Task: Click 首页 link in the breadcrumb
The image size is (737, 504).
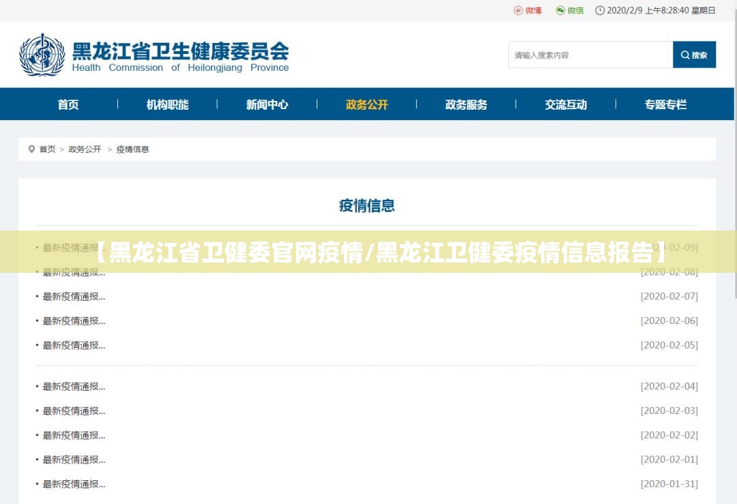Action: point(47,149)
